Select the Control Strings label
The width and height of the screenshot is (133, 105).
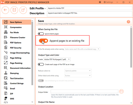[17, 83]
